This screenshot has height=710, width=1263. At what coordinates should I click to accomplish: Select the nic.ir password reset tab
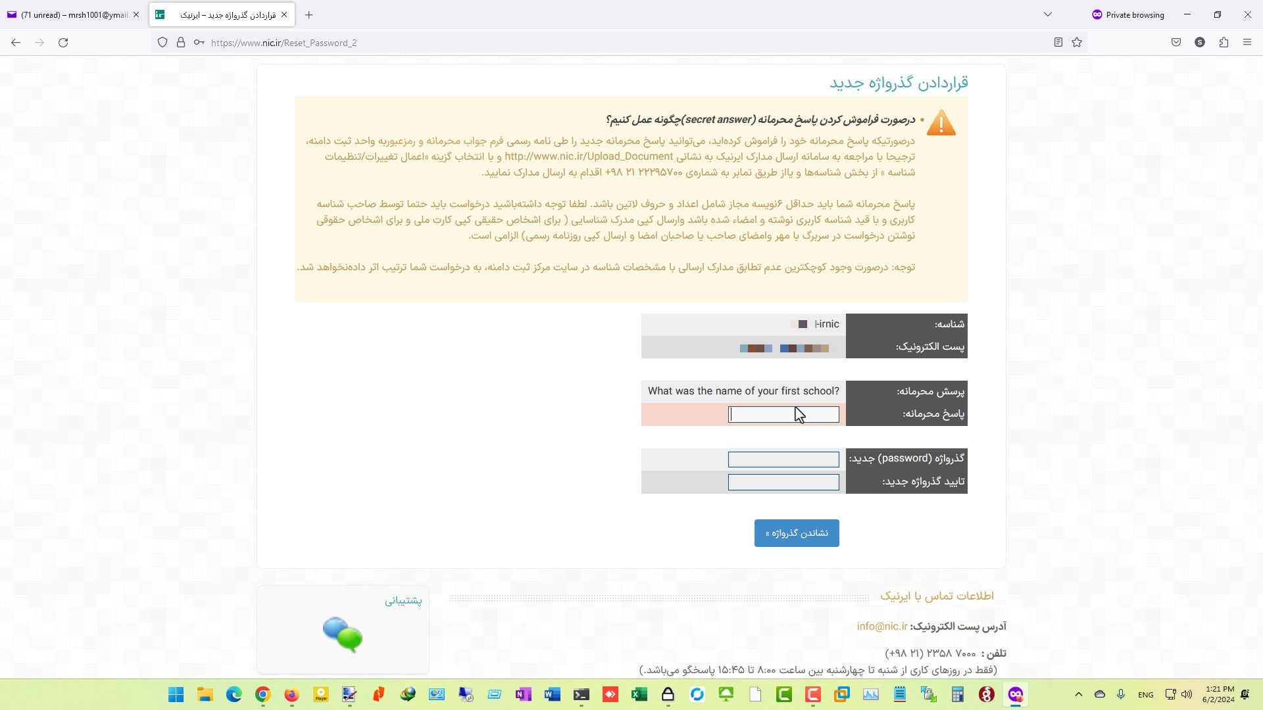click(x=222, y=14)
